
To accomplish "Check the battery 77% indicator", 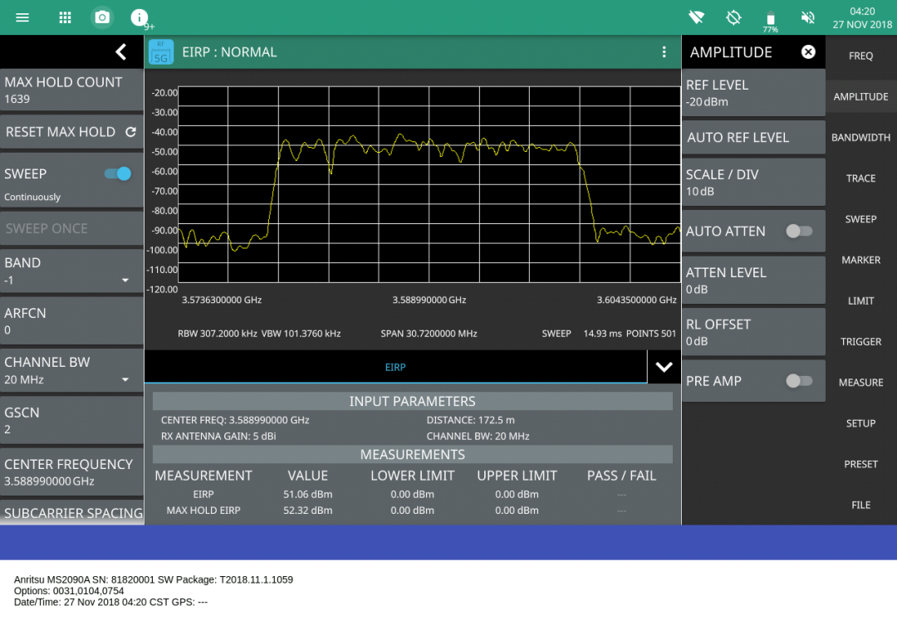I will pos(770,21).
